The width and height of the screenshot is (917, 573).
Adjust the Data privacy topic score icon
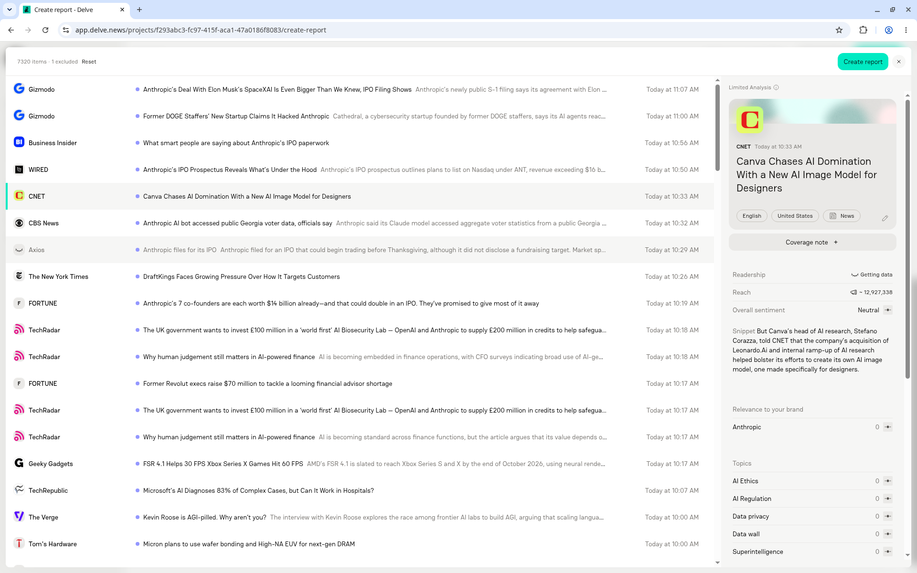(888, 516)
